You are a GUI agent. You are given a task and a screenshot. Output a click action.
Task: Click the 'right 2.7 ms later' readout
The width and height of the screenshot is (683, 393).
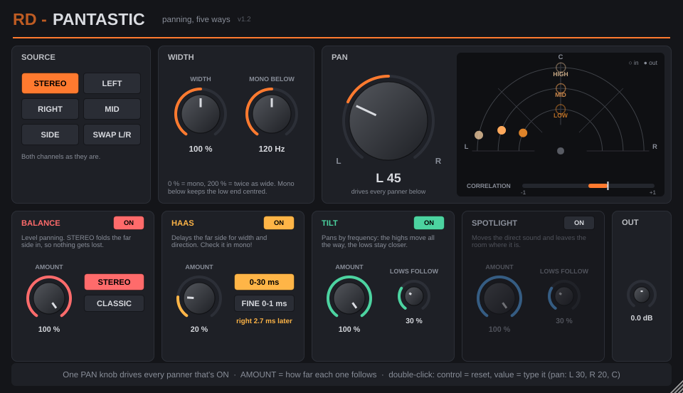click(264, 321)
